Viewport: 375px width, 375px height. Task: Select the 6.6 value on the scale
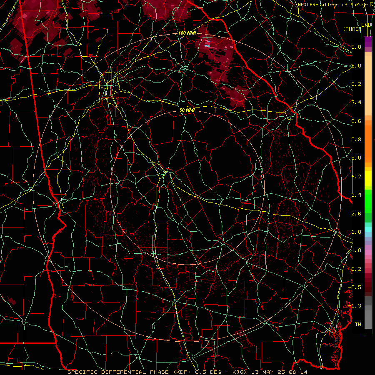356,121
